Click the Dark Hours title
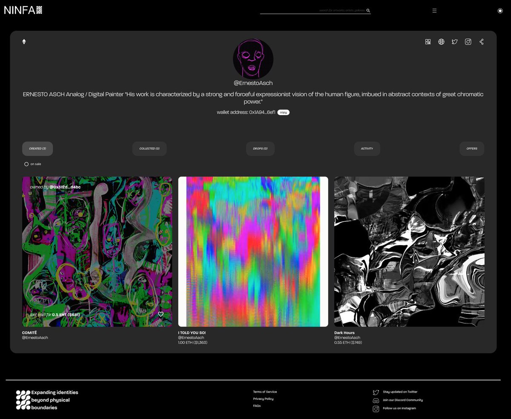511x419 pixels. 344,332
